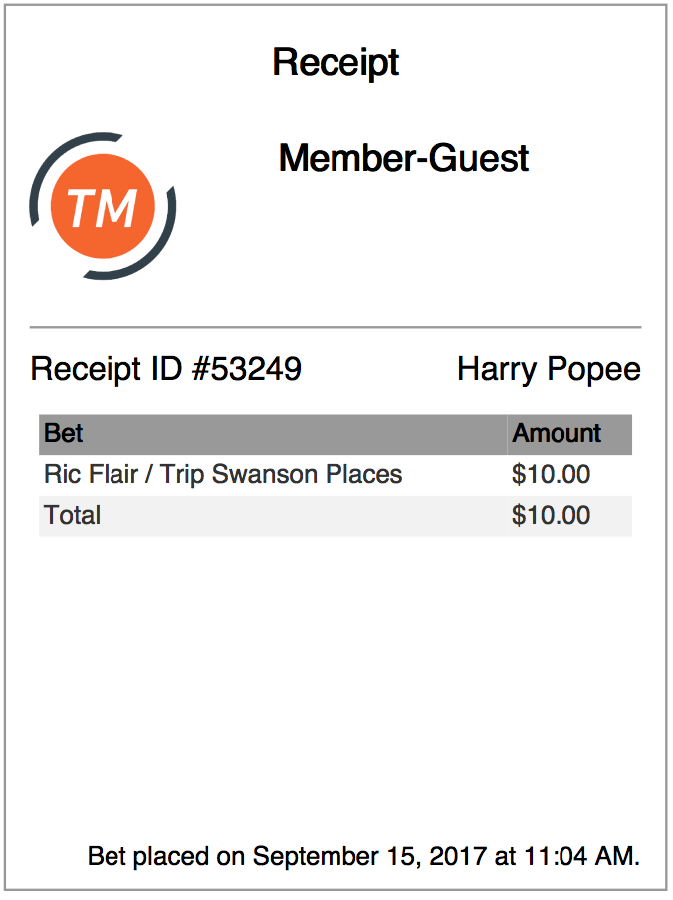673x900 pixels.
Task: Select the Member-Guest event title
Action: (x=403, y=158)
